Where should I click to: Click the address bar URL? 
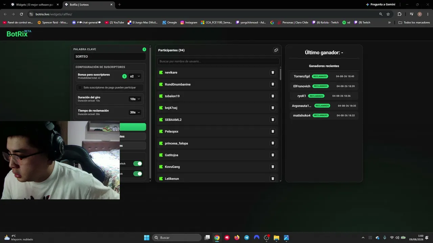coord(54,14)
